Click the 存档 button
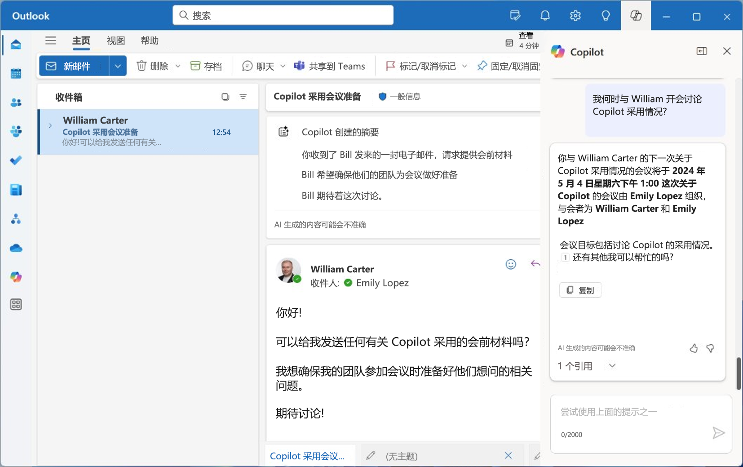Screen dimensions: 743x467 click(206, 66)
